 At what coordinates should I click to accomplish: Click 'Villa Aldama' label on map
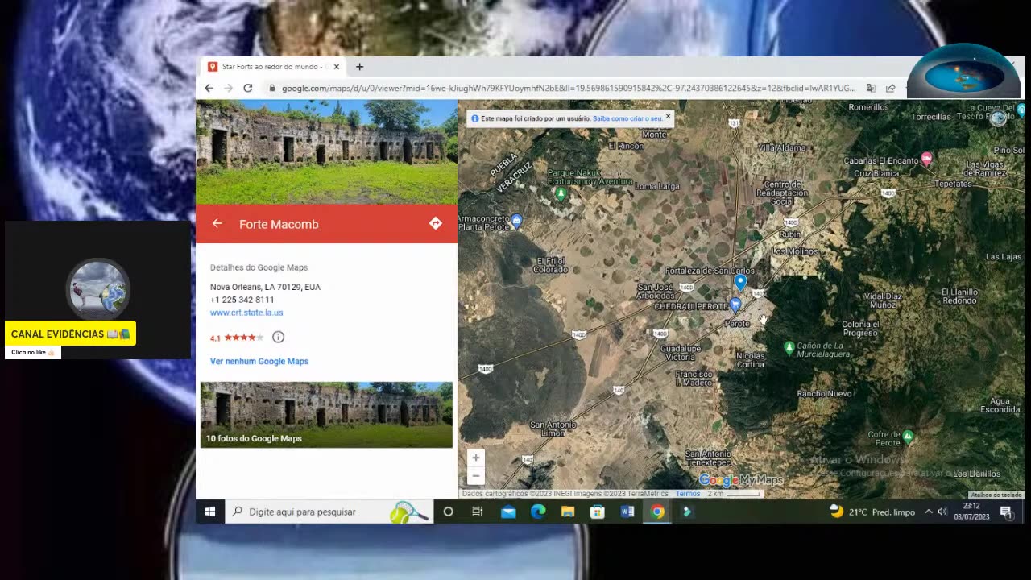click(781, 147)
